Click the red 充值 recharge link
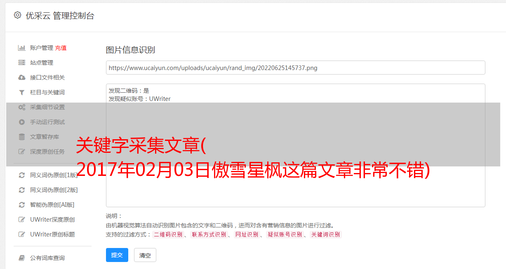The width and height of the screenshot is (506, 269). [x=61, y=48]
